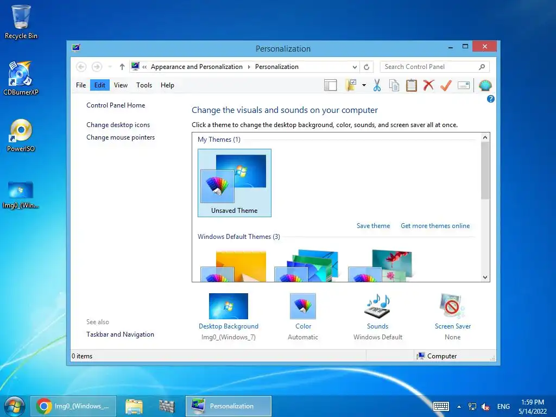Click the Img0_(Win... desktop image file
This screenshot has height=417, width=556.
coord(21,195)
